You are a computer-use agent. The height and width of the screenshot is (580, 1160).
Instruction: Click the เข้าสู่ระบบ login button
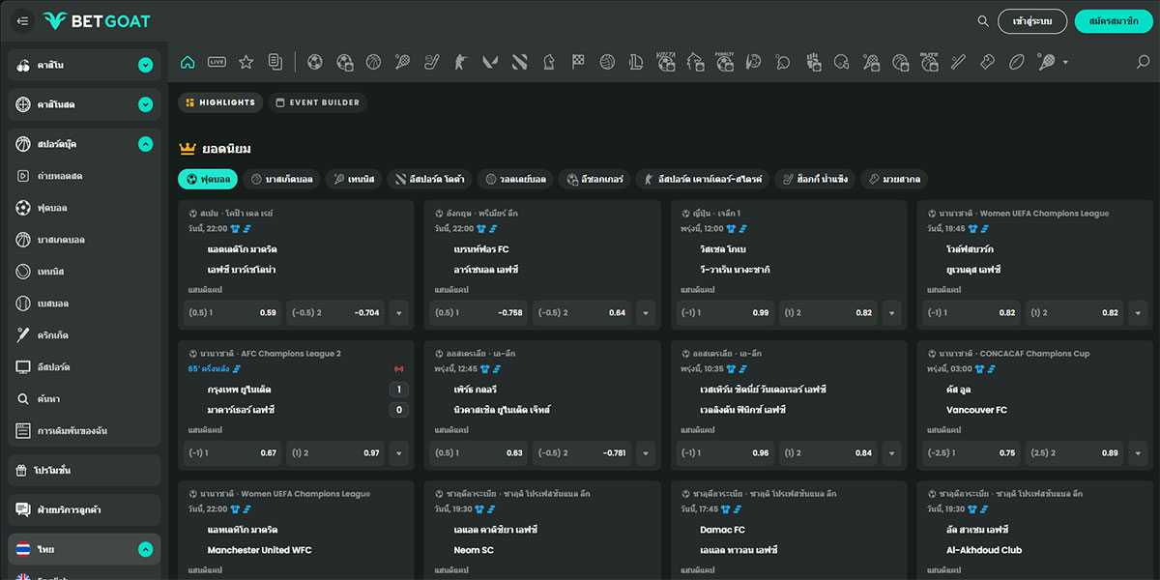coord(1032,20)
